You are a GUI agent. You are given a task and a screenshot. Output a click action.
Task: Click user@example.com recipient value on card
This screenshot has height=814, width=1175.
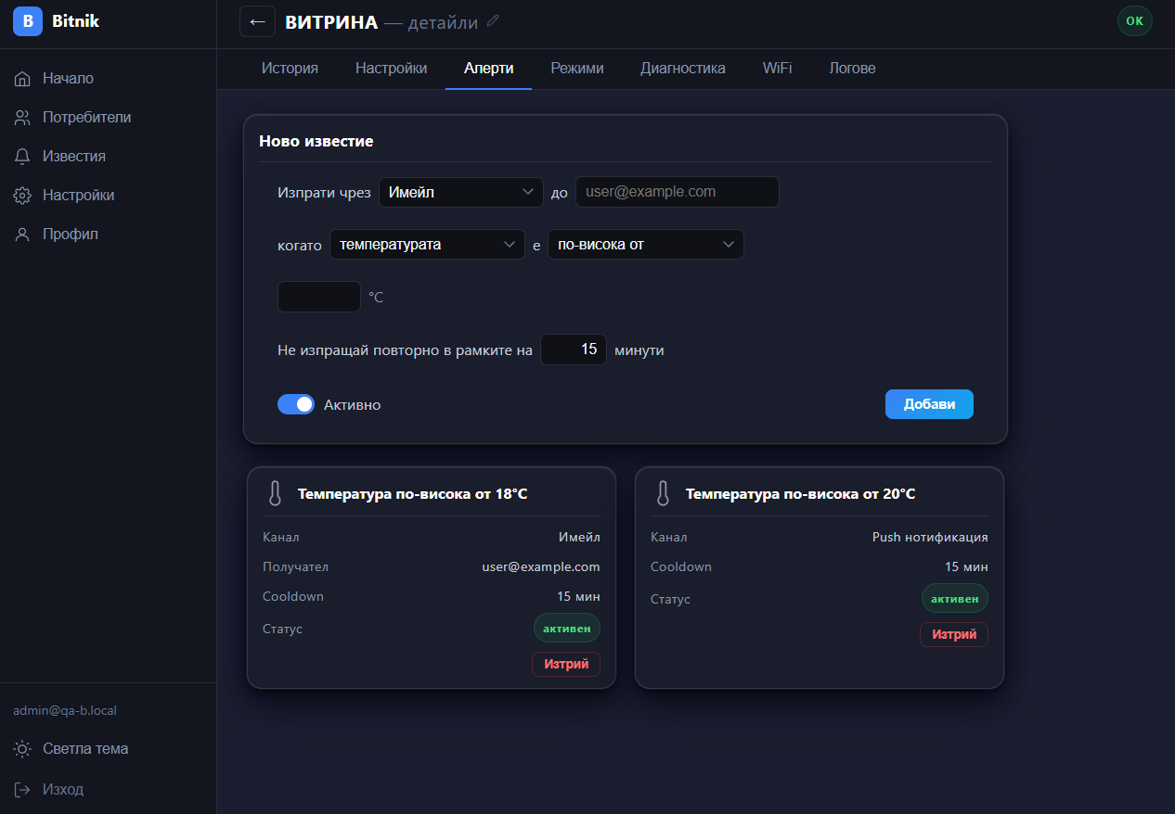541,566
